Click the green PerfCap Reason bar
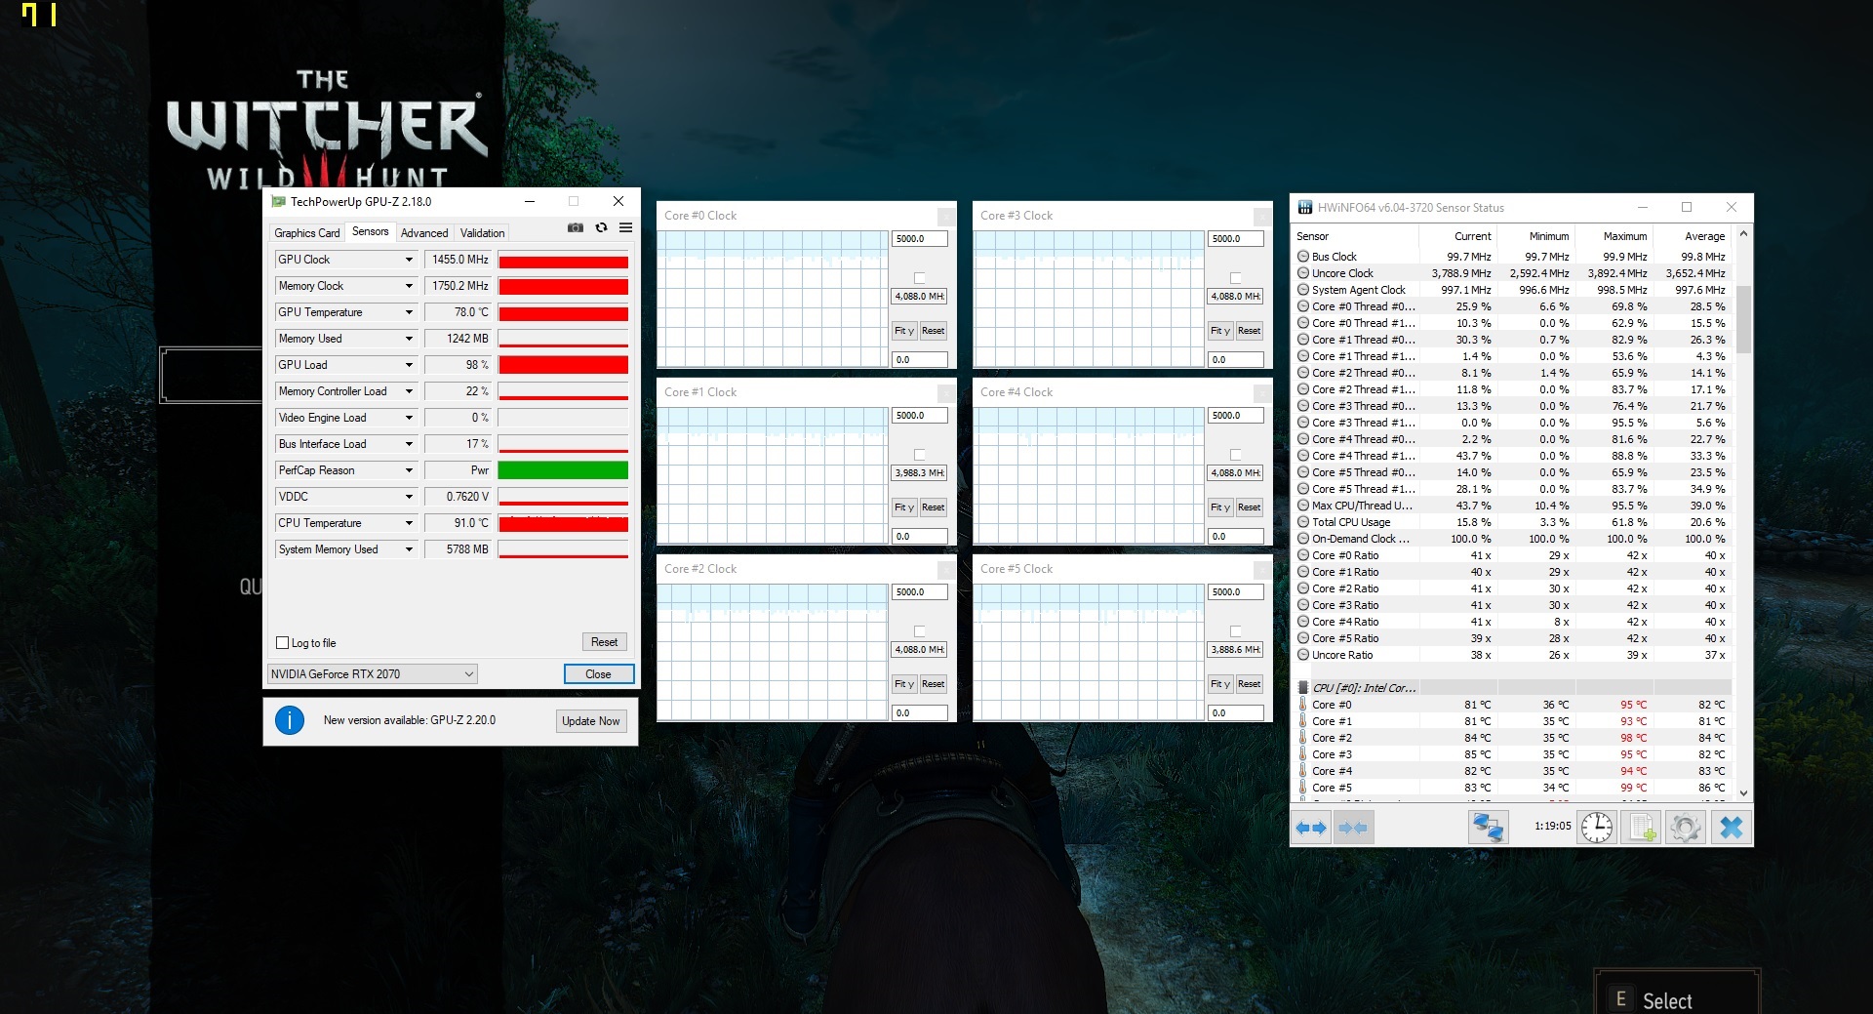 [563, 470]
